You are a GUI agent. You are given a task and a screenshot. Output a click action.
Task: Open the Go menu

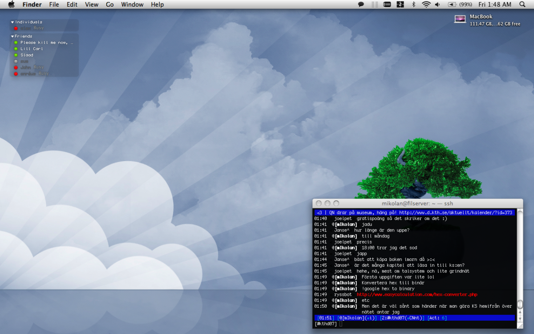click(x=110, y=4)
